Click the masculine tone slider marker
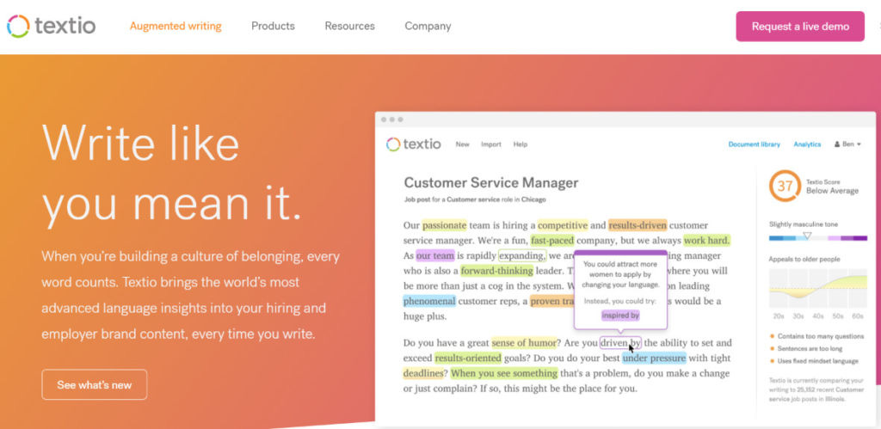 [x=807, y=236]
